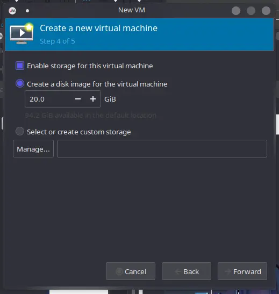Cancel the new VM wizard
Image resolution: width=279 pixels, height=294 pixels.
(131, 271)
